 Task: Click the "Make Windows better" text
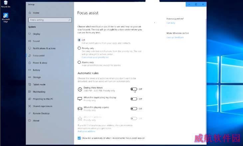[x=178, y=33]
